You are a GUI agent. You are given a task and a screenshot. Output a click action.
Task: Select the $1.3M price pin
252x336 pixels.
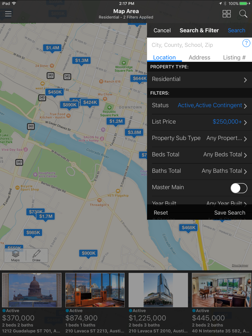point(82,61)
